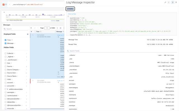
Task: Click the Search Fields input
Action: click(122, 51)
